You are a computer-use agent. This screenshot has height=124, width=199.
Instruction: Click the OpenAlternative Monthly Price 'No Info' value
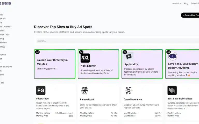click(158, 116)
